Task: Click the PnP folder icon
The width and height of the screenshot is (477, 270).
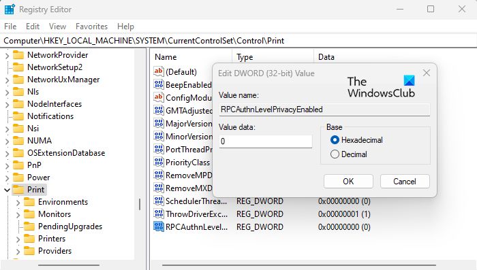Action: click(18, 165)
